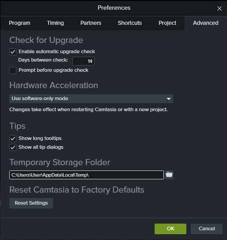The image size is (227, 240).
Task: Open the Project tab
Action: [x=167, y=23]
